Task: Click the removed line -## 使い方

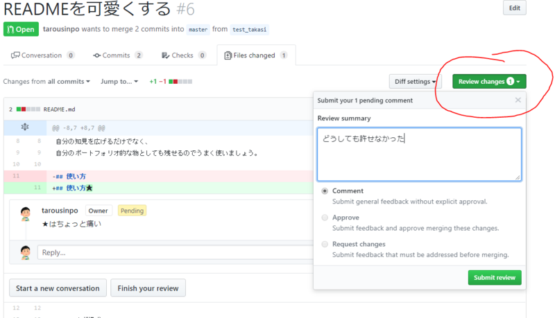Action: tap(69, 176)
